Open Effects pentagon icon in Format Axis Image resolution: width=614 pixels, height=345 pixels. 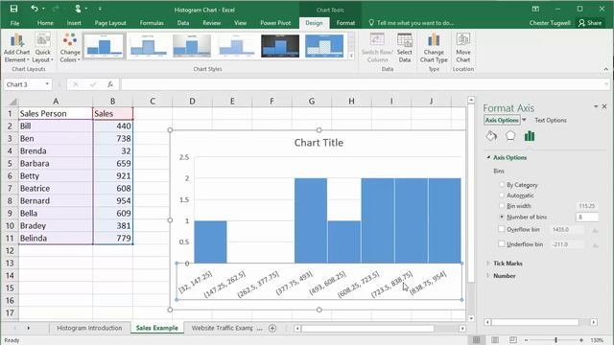click(x=510, y=136)
